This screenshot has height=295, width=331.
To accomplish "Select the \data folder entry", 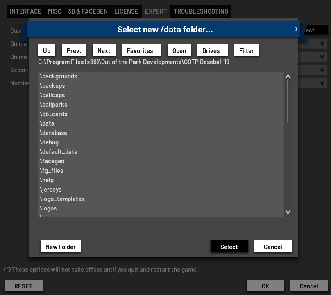I will click(47, 123).
